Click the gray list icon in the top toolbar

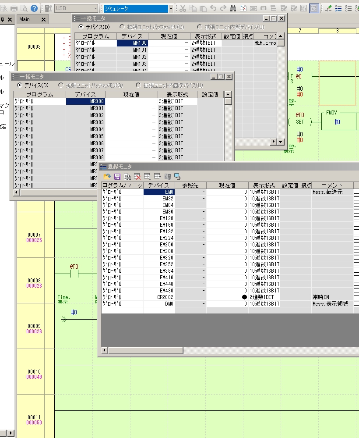pyautogui.click(x=348, y=8)
